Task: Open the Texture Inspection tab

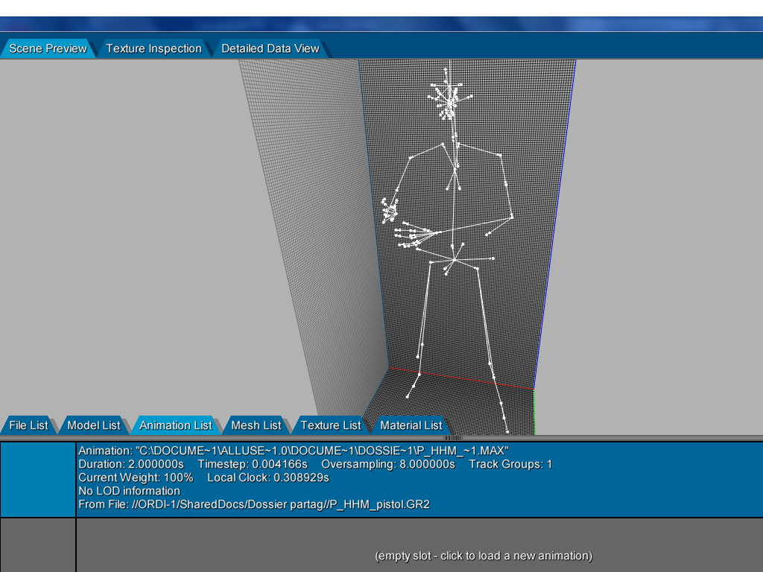Action: coord(153,48)
